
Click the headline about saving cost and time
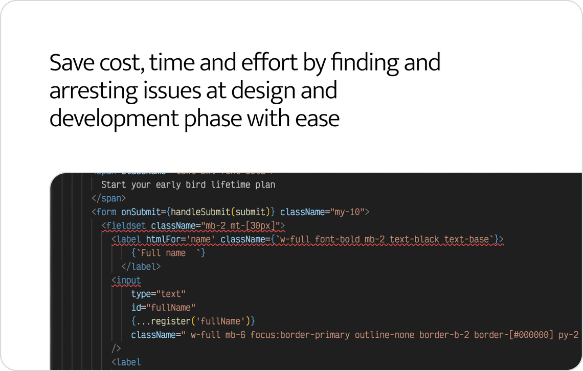[x=244, y=90]
